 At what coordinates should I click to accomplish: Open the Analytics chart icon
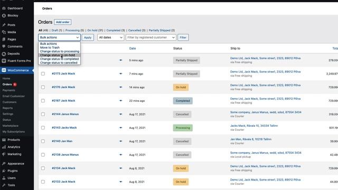pyautogui.click(x=4, y=147)
